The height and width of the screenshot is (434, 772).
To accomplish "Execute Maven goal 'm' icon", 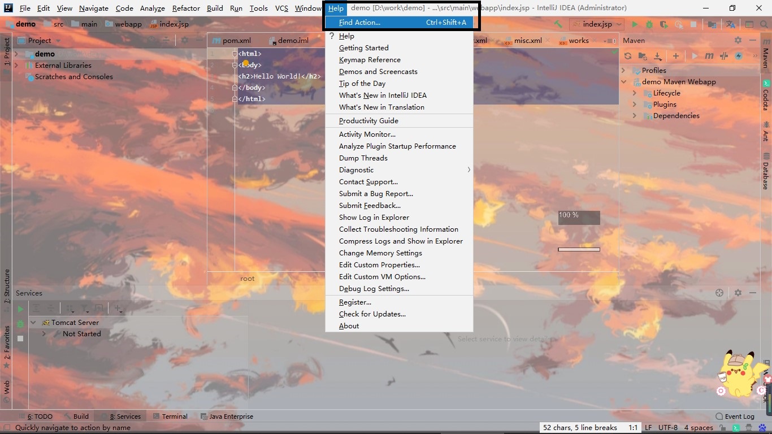I will pos(709,56).
